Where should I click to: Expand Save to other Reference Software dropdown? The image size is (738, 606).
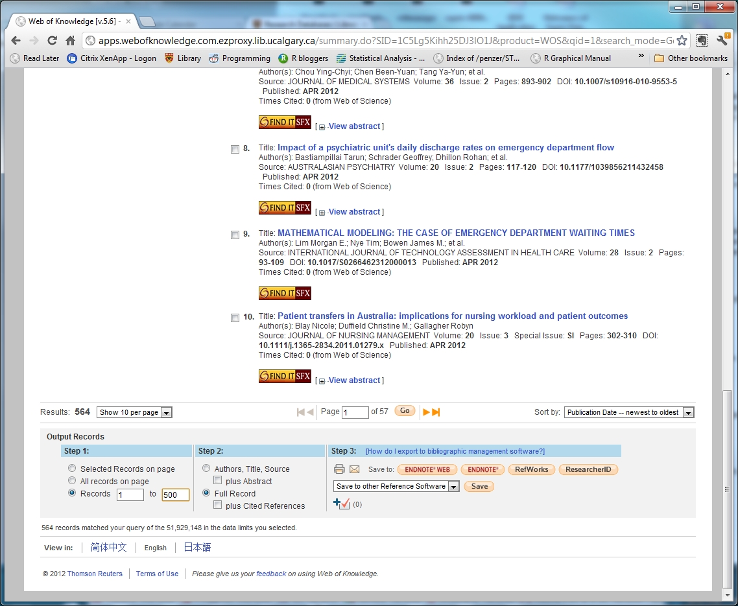(x=396, y=486)
